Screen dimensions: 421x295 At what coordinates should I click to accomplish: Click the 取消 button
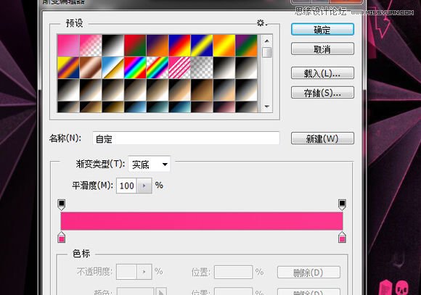click(322, 49)
